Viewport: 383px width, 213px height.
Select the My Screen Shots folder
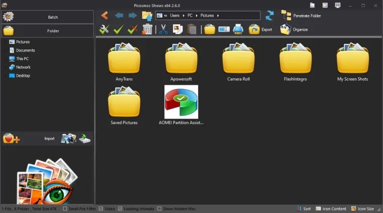point(352,62)
